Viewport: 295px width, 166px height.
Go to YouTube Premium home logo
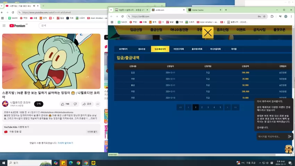coord(18,26)
